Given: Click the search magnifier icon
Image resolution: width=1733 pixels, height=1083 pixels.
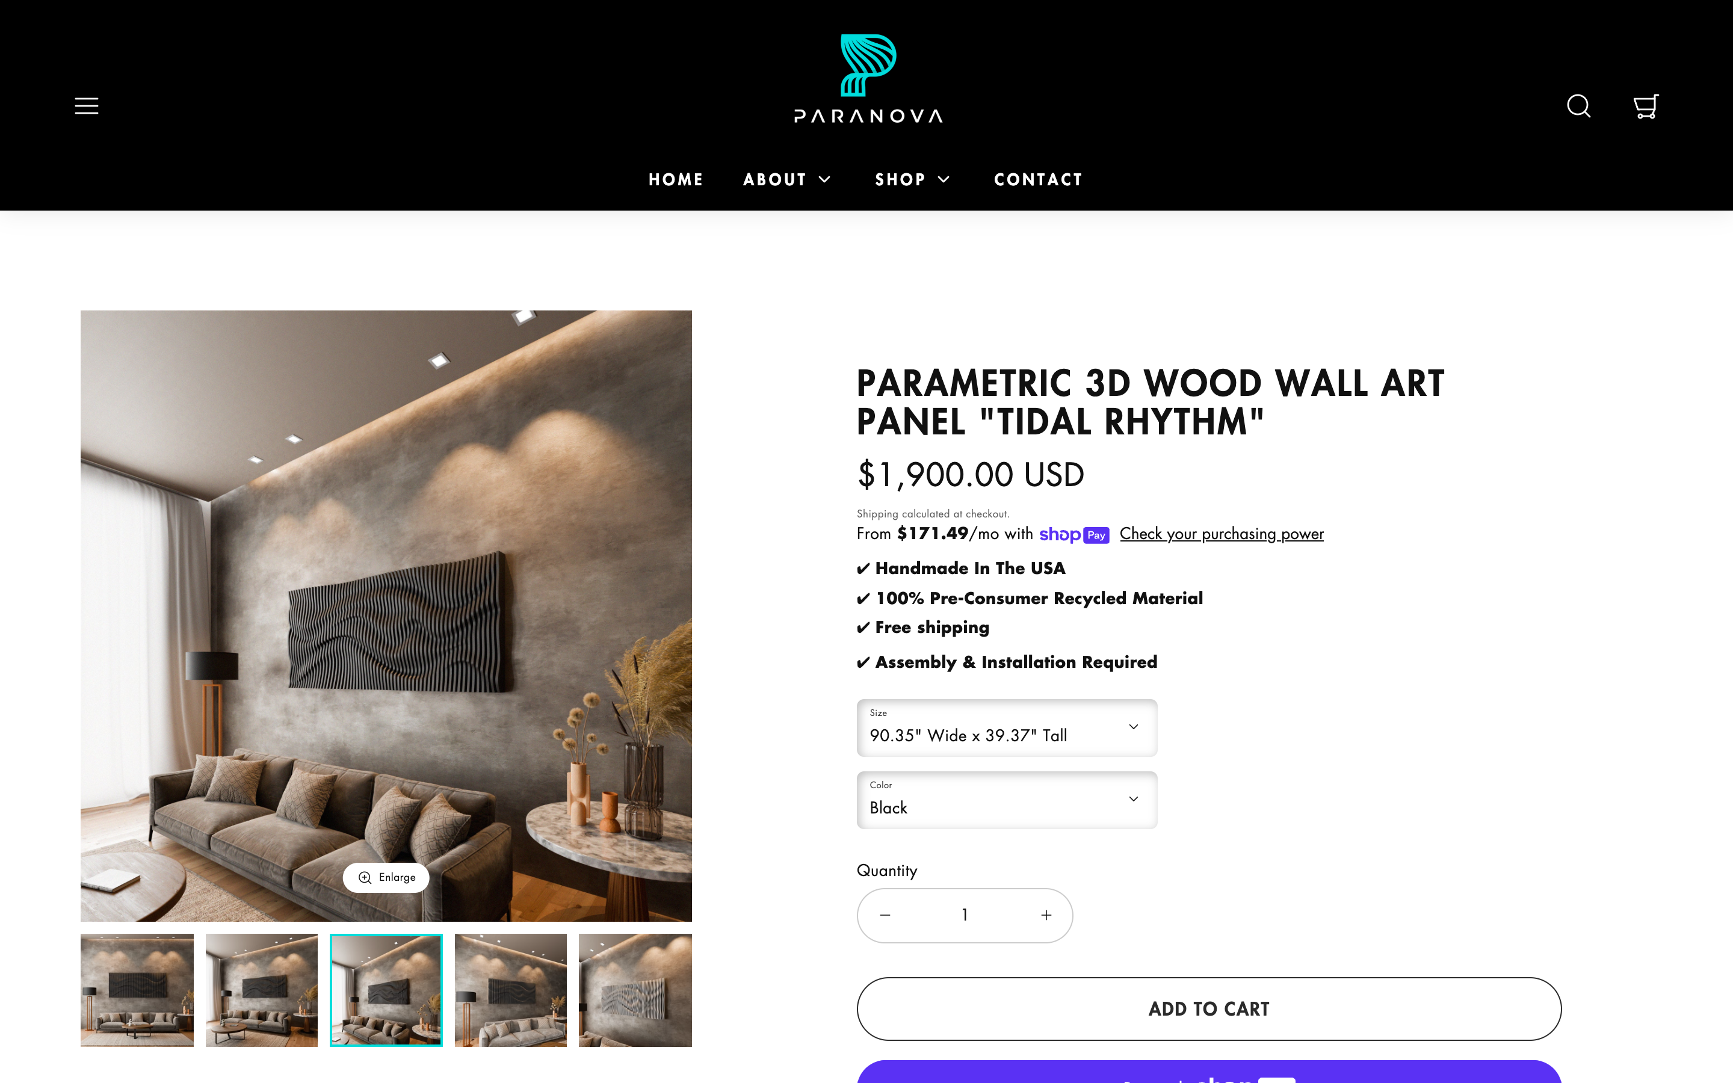Looking at the screenshot, I should pyautogui.click(x=1578, y=106).
